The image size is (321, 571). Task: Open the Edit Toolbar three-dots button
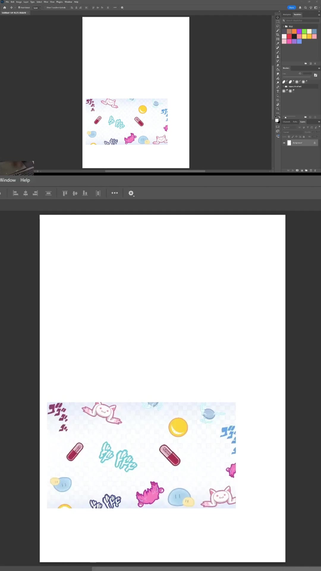[278, 113]
